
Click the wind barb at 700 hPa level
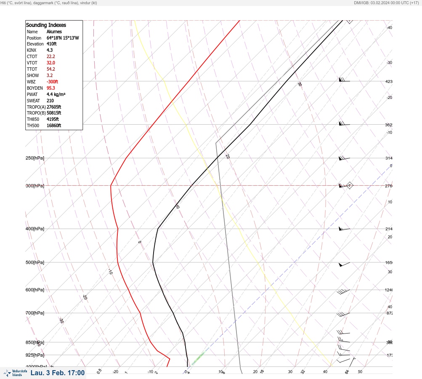click(x=343, y=314)
